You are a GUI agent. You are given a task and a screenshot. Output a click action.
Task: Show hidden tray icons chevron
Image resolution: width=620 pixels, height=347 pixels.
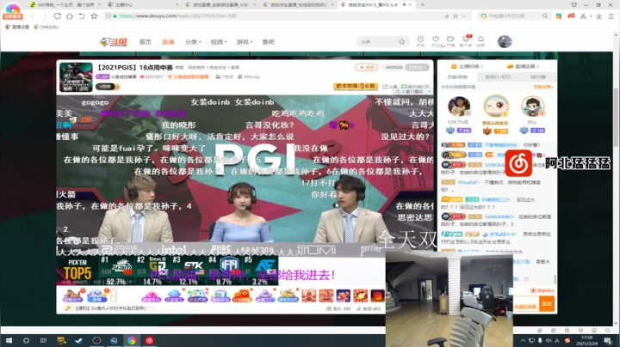pos(523,341)
